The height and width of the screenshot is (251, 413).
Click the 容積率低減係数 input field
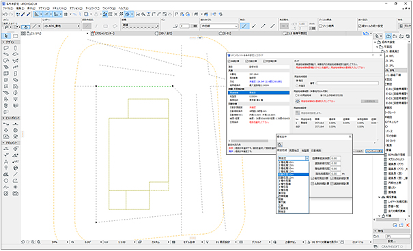coord(336,158)
